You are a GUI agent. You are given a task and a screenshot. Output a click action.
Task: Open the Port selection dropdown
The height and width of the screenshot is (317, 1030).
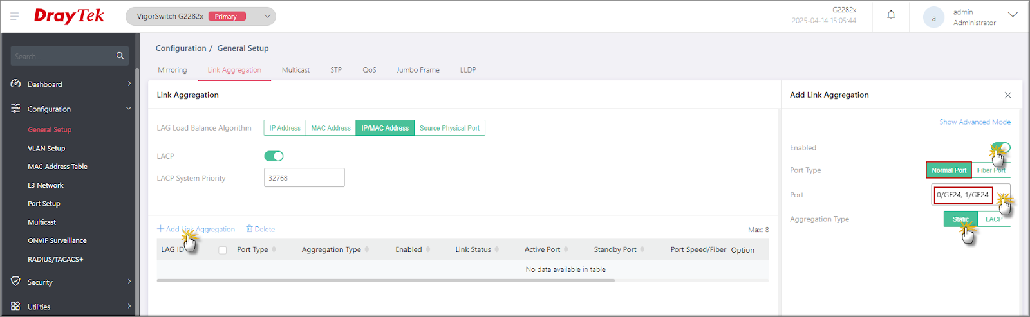(x=971, y=195)
